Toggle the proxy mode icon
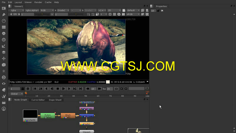This screenshot has width=236, height=133. [x=97, y=14]
